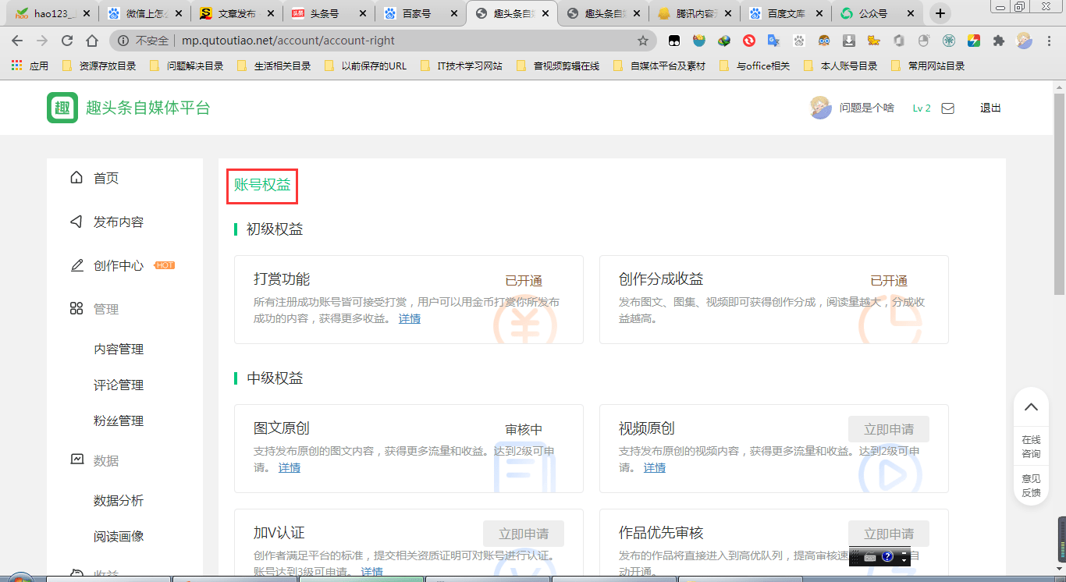The width and height of the screenshot is (1066, 582).
Task: Switch to the 百度文库 browser tab
Action: point(784,13)
